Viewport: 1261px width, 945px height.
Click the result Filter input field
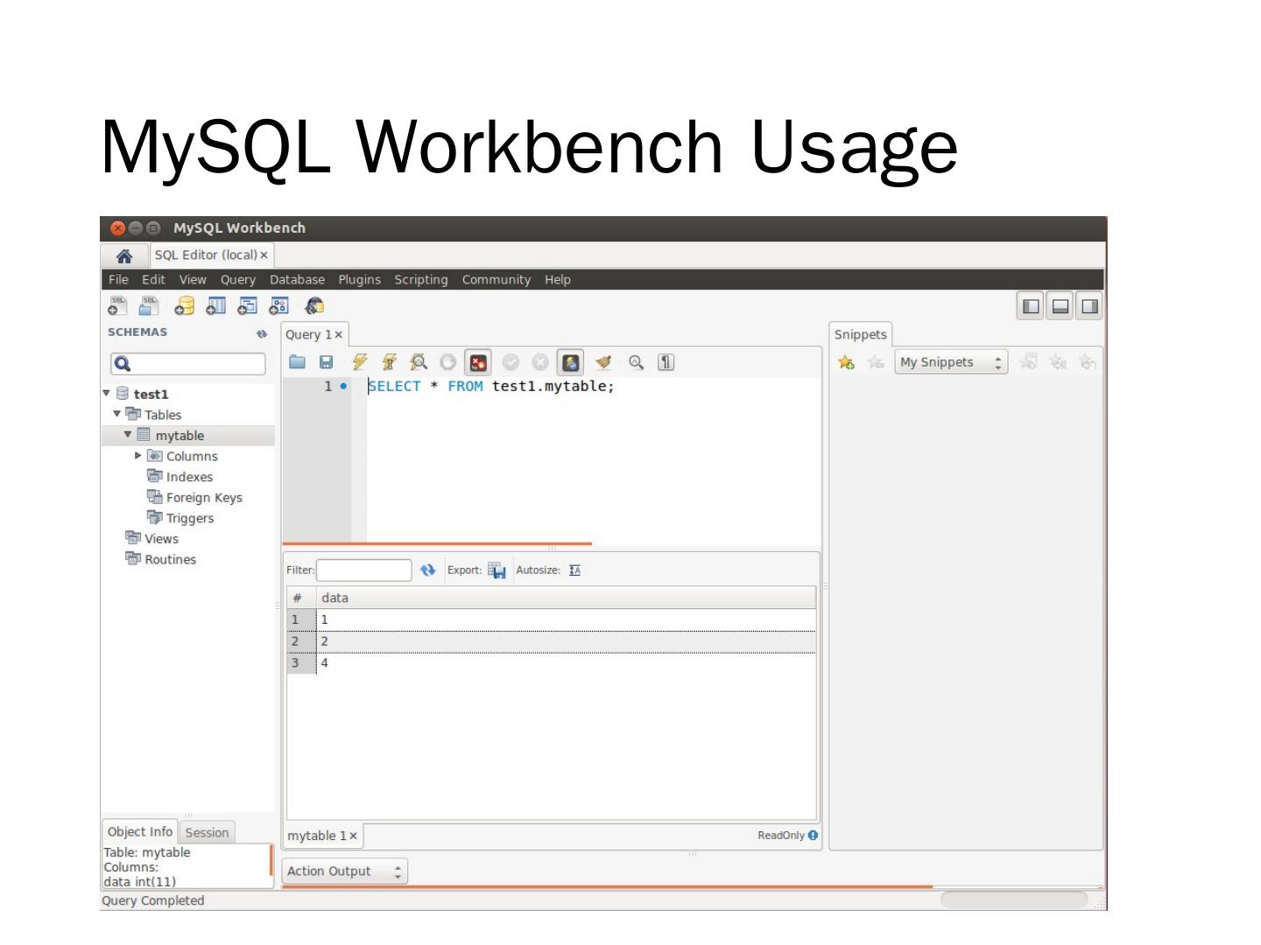click(363, 570)
